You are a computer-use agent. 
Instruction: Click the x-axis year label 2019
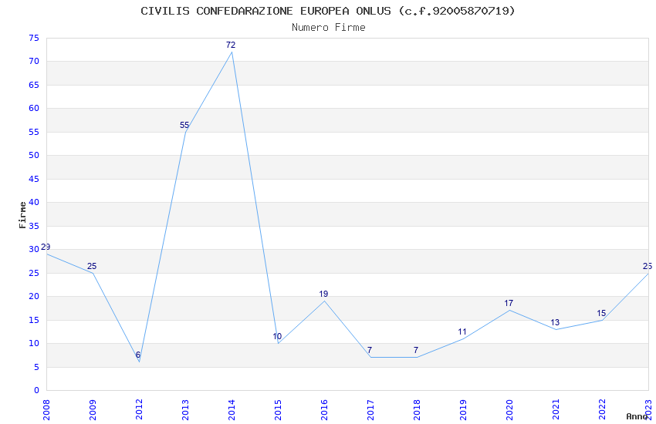(x=463, y=409)
